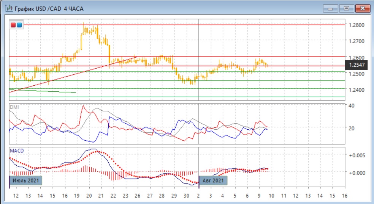Click the Июль 2021 month marker
374x204 pixels.
(26, 181)
